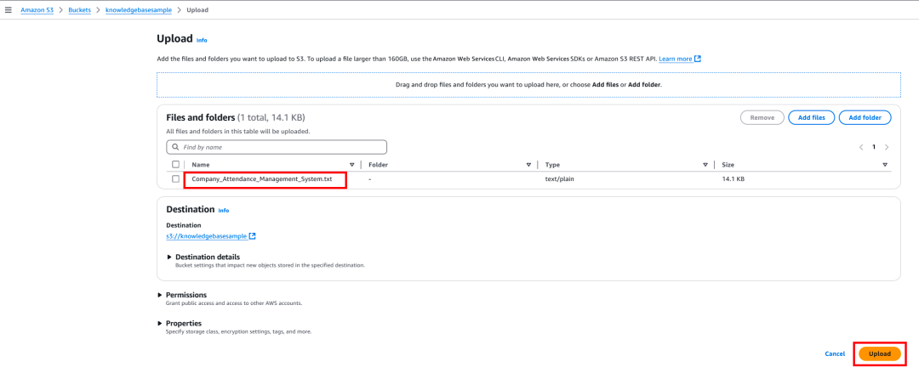This screenshot has height=373, width=919.
Task: Click the orange Upload button
Action: [880, 353]
